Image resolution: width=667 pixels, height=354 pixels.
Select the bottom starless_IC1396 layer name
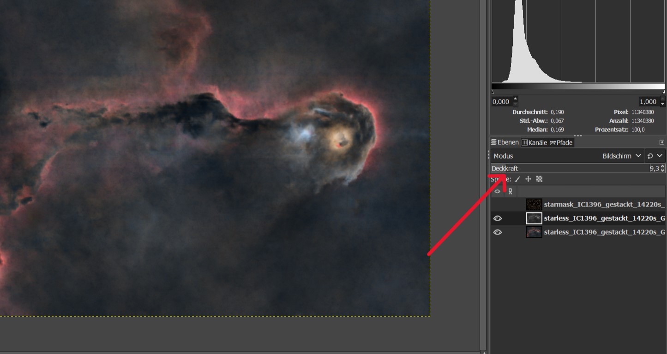[604, 232]
